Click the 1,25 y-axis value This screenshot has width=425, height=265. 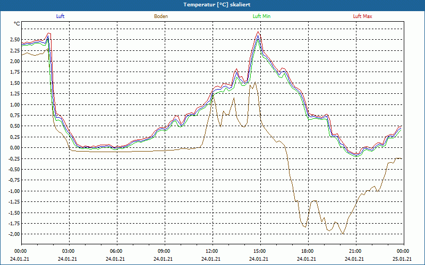pyautogui.click(x=15, y=94)
